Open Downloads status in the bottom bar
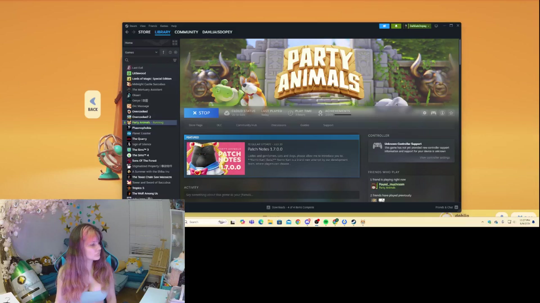This screenshot has width=540, height=303. pyautogui.click(x=290, y=207)
